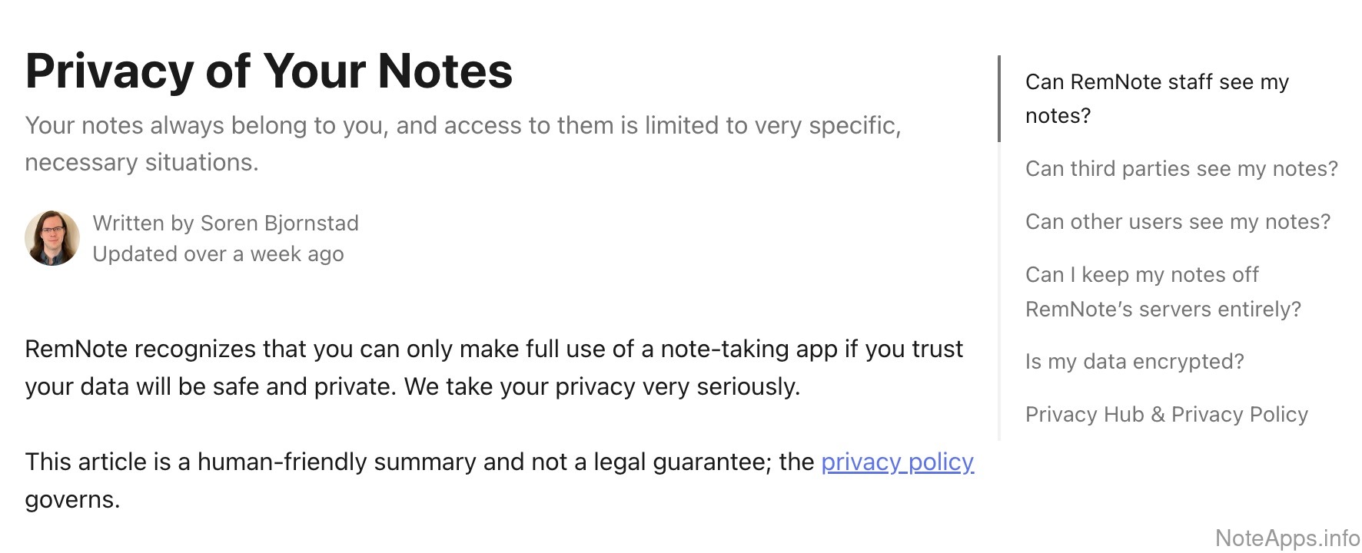Jump to Privacy Hub & Privacy Policy

click(x=1166, y=415)
